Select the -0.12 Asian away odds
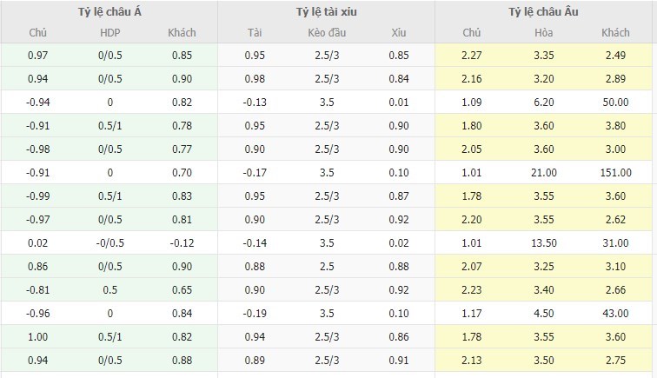This screenshot has height=378, width=657. point(182,243)
